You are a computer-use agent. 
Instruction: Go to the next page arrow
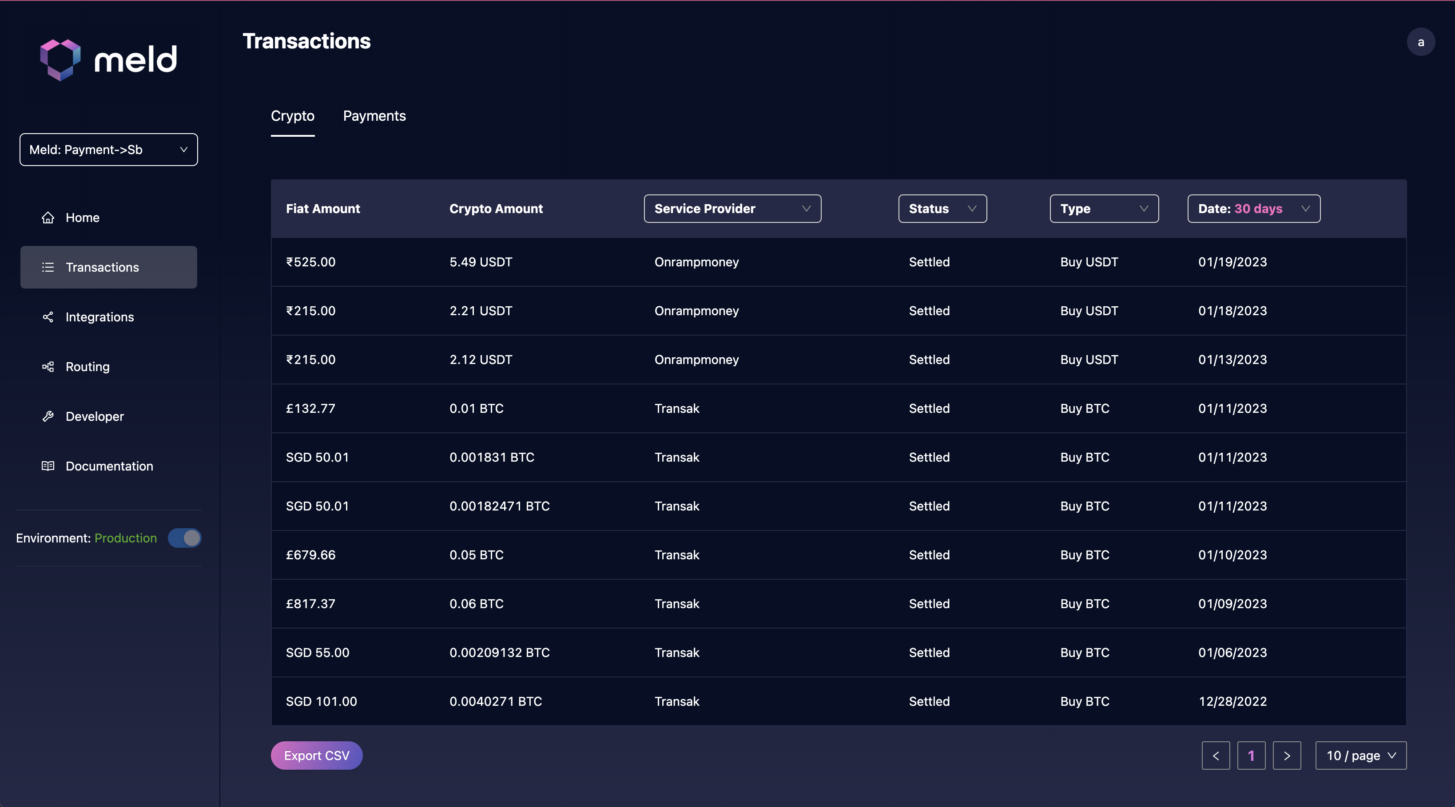click(1287, 756)
